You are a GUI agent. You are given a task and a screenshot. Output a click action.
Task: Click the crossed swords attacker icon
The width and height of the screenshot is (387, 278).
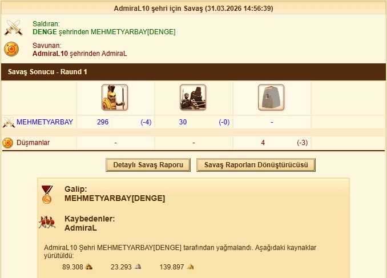[x=13, y=27]
